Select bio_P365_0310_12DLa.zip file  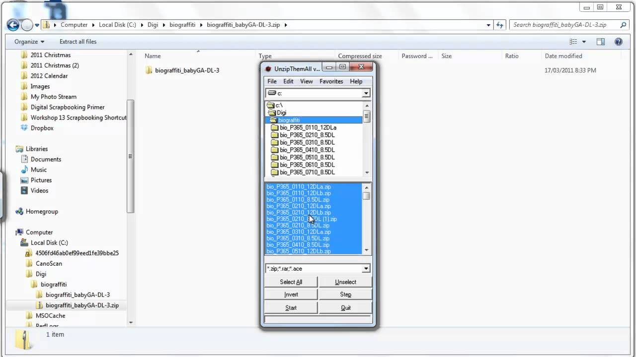[299, 232]
